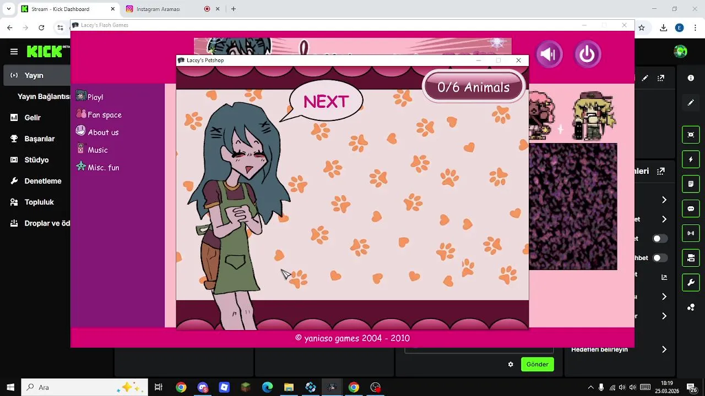The height and width of the screenshot is (396, 705).
Task: Click the NEXT speech bubble in Petshop
Action: pos(326,101)
